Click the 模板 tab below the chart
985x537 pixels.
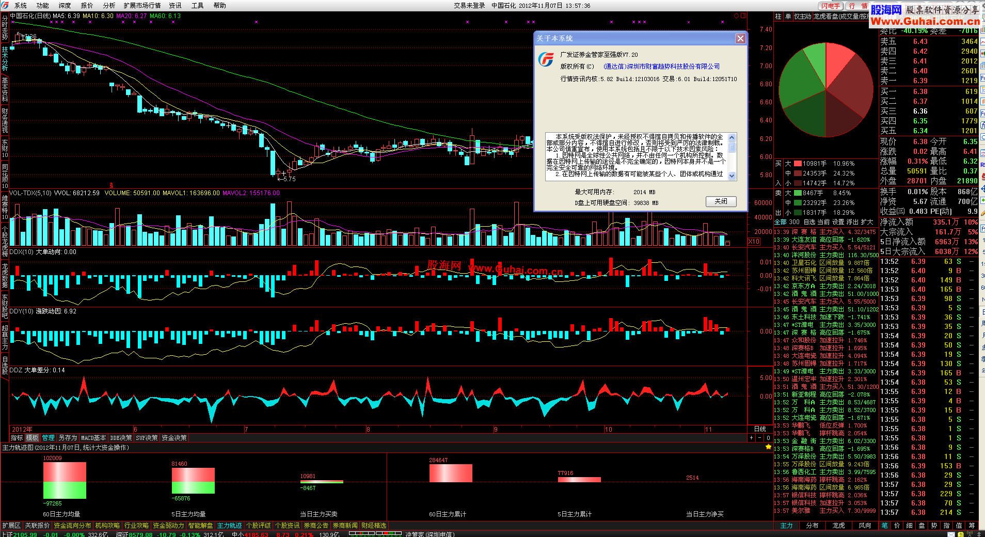[x=33, y=438]
